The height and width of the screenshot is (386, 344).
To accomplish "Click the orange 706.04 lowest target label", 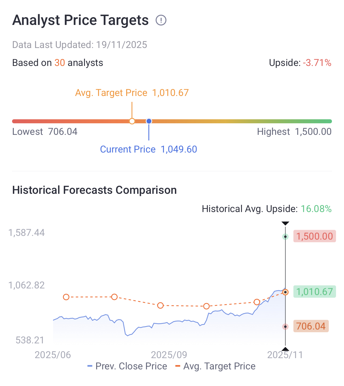I will click(x=311, y=326).
